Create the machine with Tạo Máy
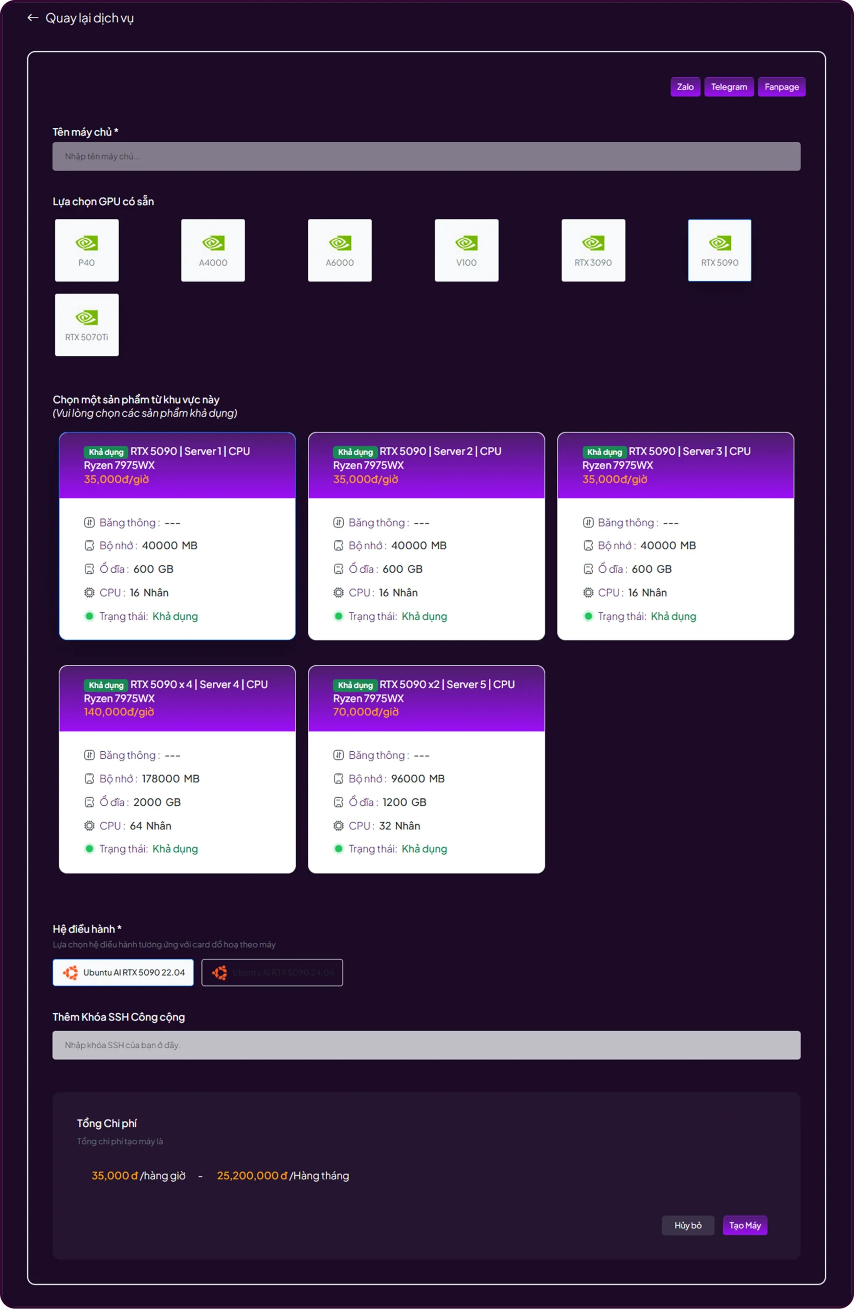The image size is (854, 1309). tap(745, 1226)
